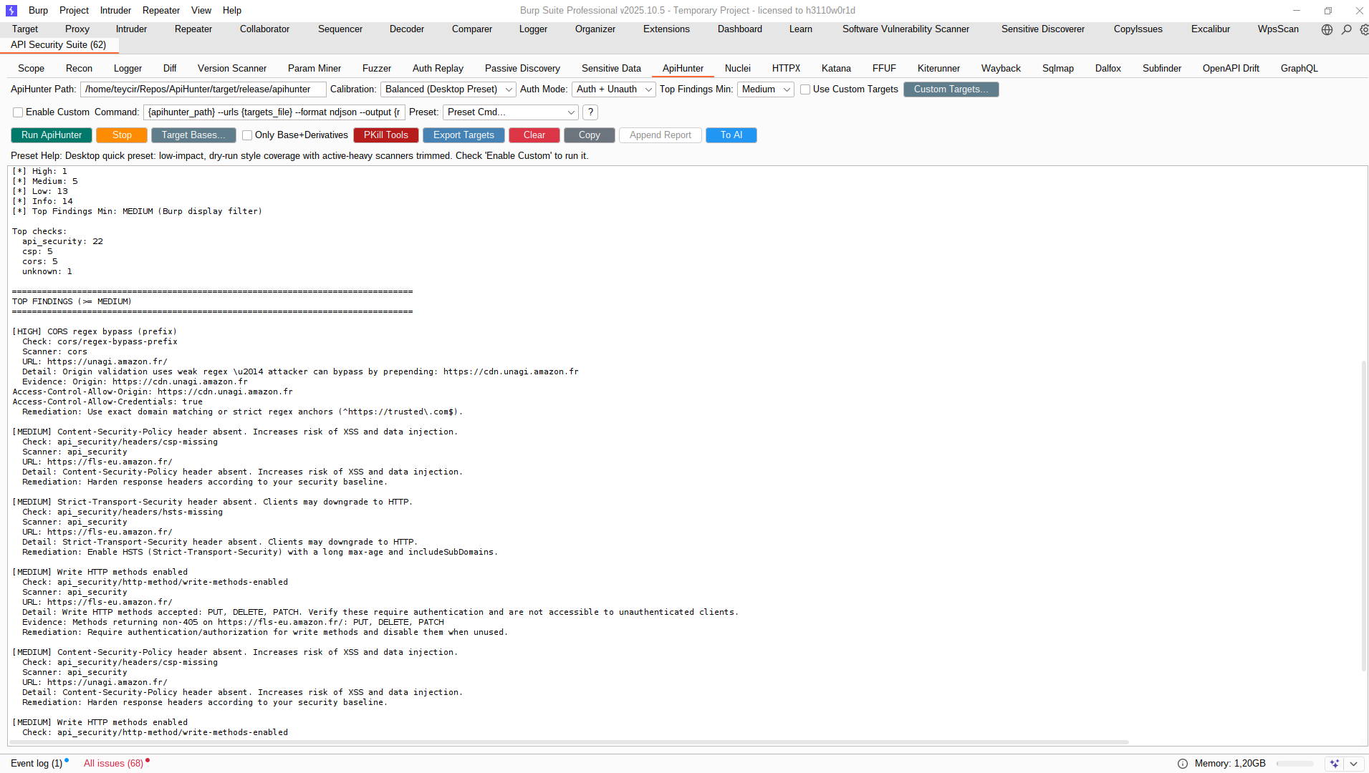Viewport: 1369px width, 773px height.
Task: Open the Software Vulnerability Scanner tab
Action: 906,29
